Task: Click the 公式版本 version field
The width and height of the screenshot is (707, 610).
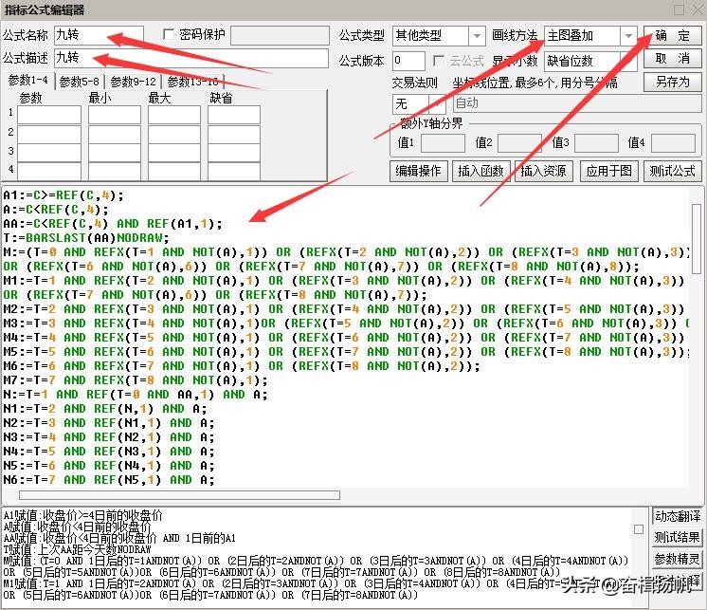Action: 408,61
